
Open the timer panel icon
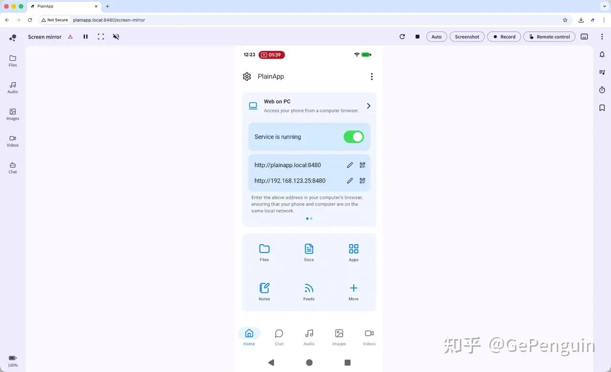pos(602,90)
